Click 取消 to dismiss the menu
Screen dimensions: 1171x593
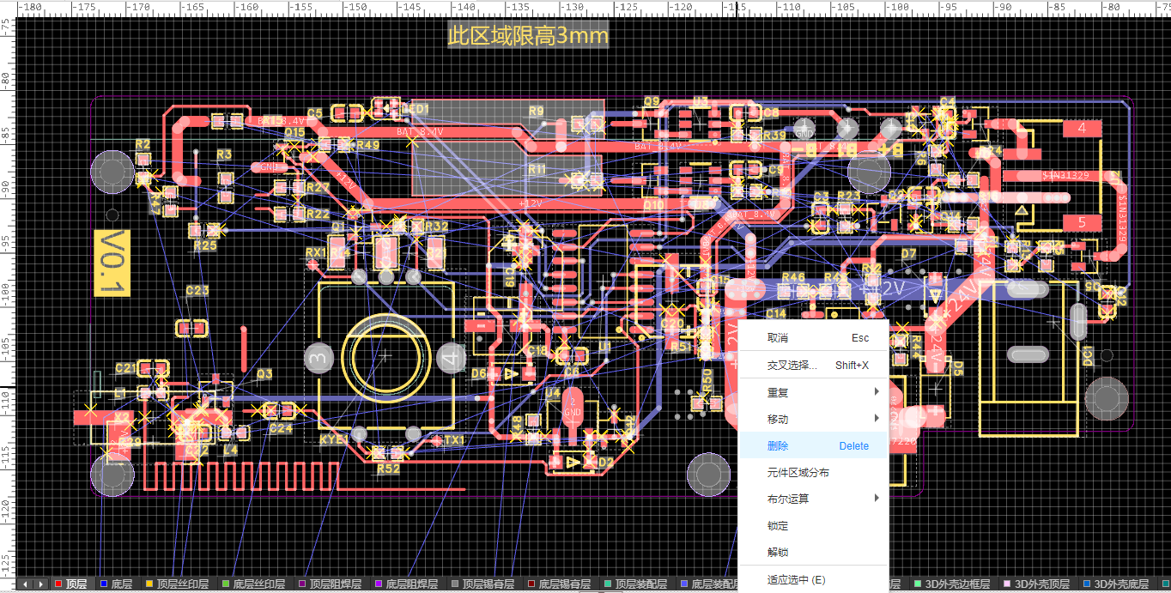778,338
